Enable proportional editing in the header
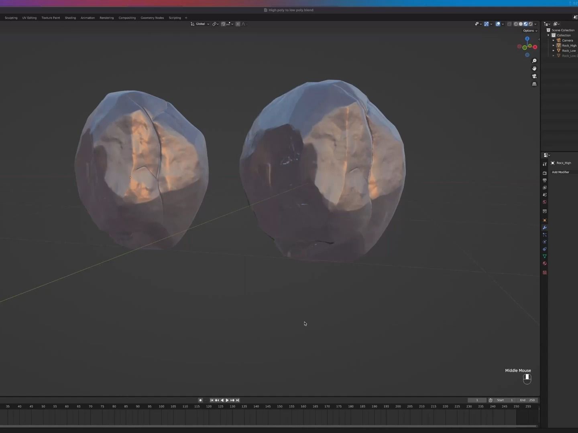This screenshot has height=433, width=578. 238,24
